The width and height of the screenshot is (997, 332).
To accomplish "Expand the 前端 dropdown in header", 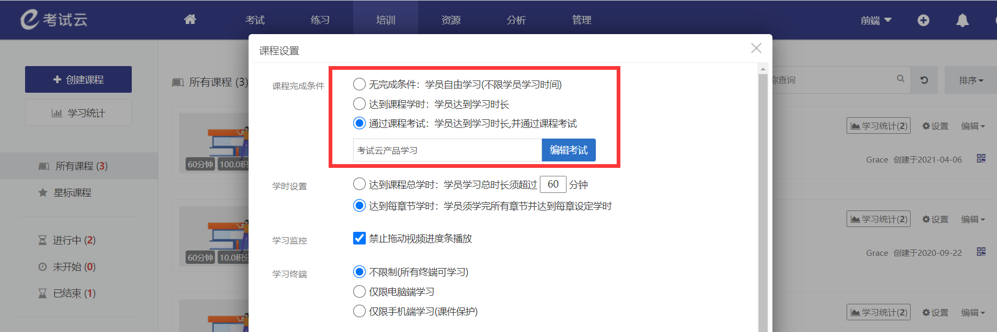I will click(x=876, y=20).
